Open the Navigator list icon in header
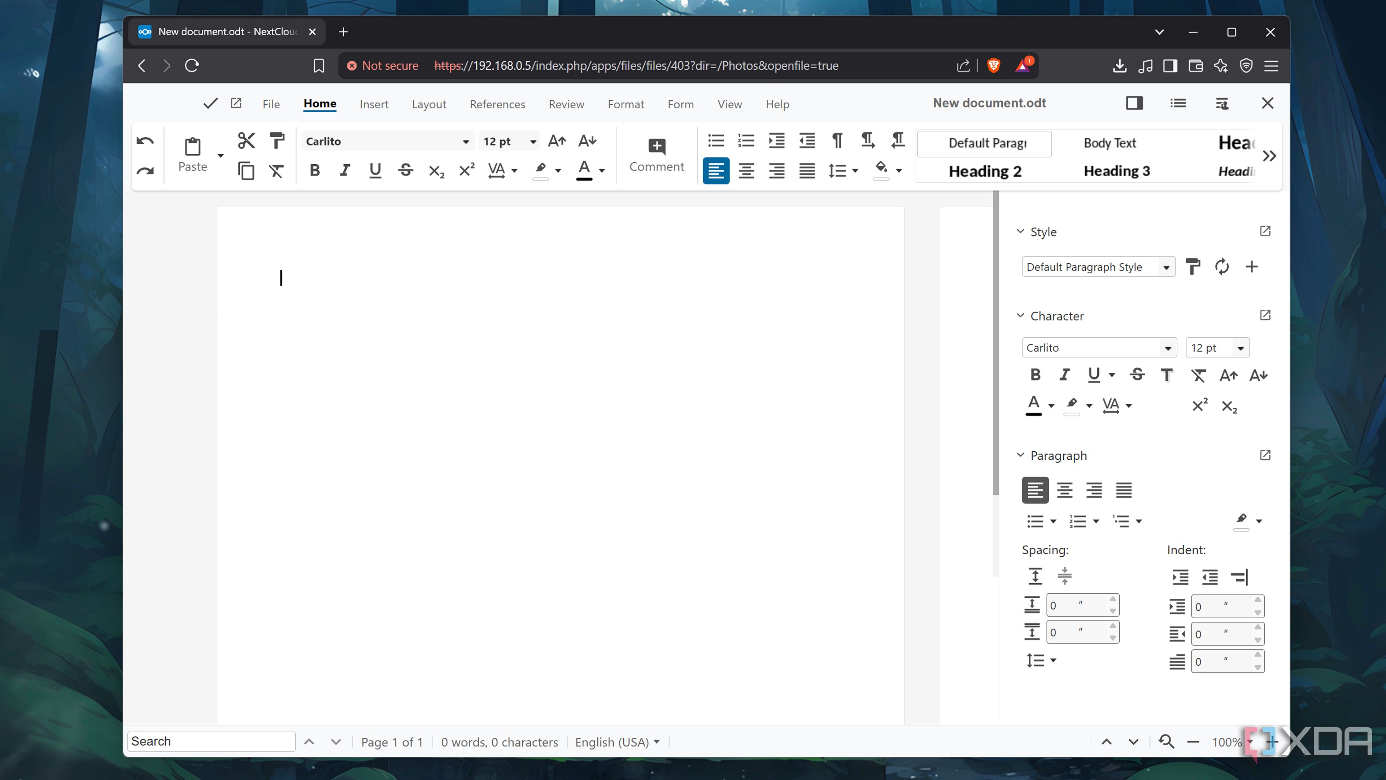 (x=1178, y=103)
